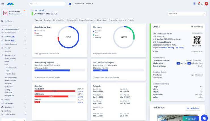210x121 pixels.
Task: Click the Back to Units link
Action: click(39, 10)
